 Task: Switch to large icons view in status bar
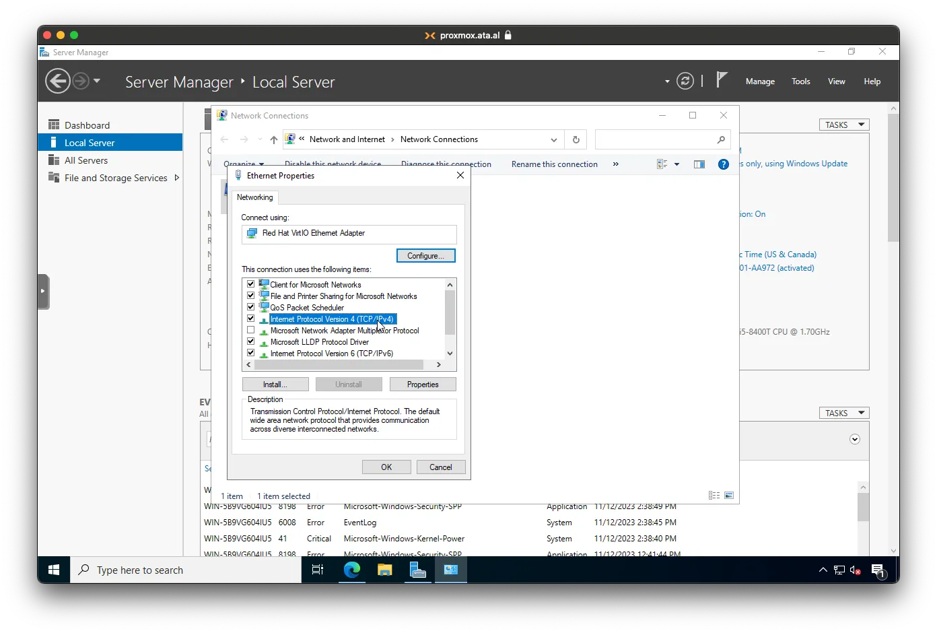[729, 496]
